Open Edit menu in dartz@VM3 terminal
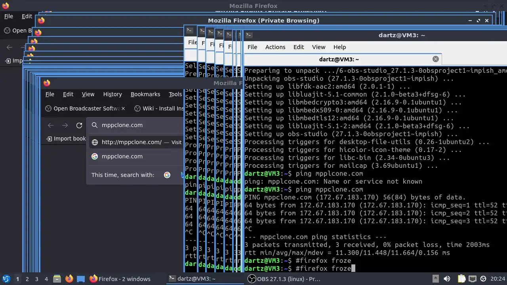The image size is (507, 285). [299, 47]
